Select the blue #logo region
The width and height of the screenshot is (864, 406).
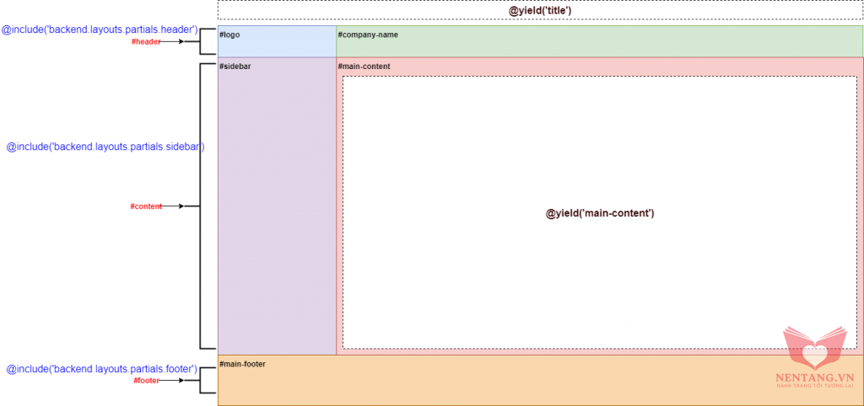277,42
